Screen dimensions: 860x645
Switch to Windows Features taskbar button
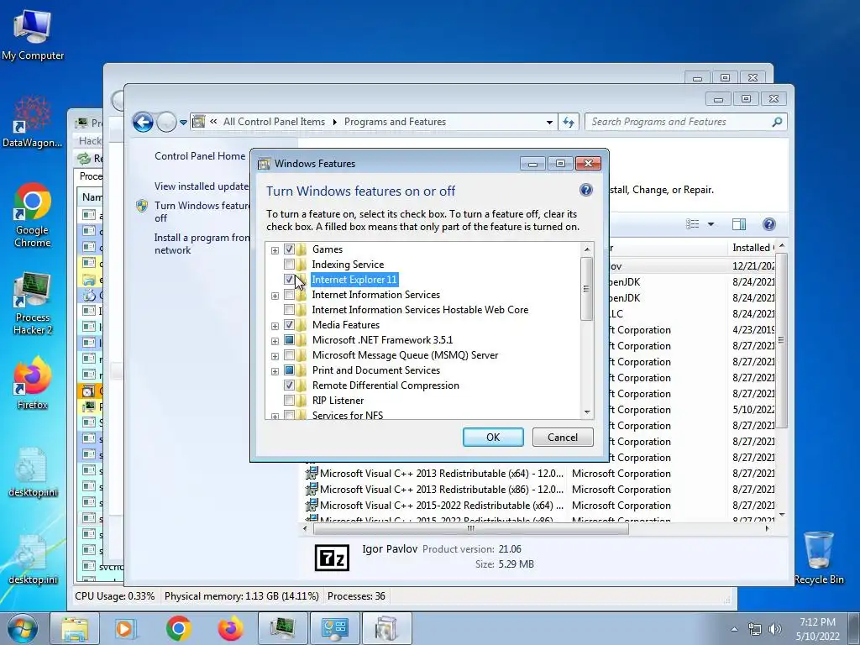(386, 628)
